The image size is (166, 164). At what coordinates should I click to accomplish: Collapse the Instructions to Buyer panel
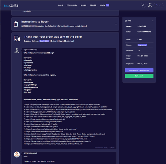[x=116, y=24]
